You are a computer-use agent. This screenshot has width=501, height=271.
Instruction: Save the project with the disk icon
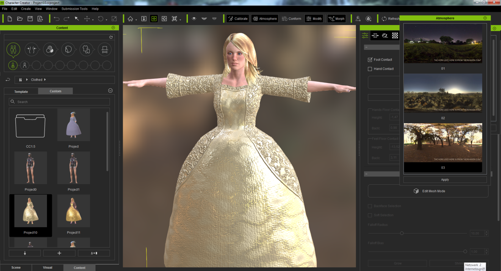coord(30,19)
